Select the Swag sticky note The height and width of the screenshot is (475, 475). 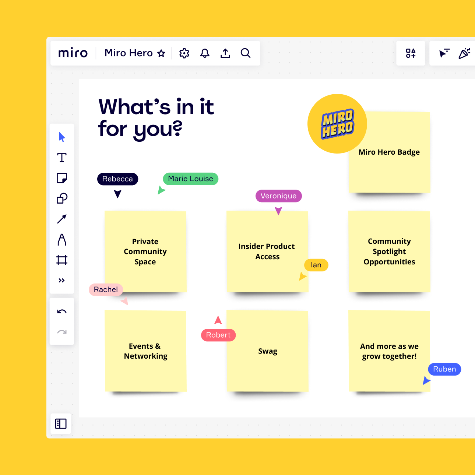click(267, 351)
